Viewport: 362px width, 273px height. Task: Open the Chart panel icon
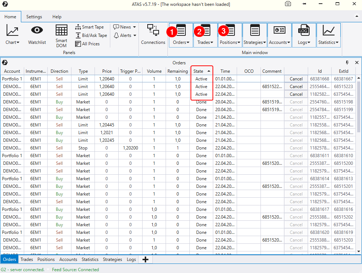tap(12, 31)
